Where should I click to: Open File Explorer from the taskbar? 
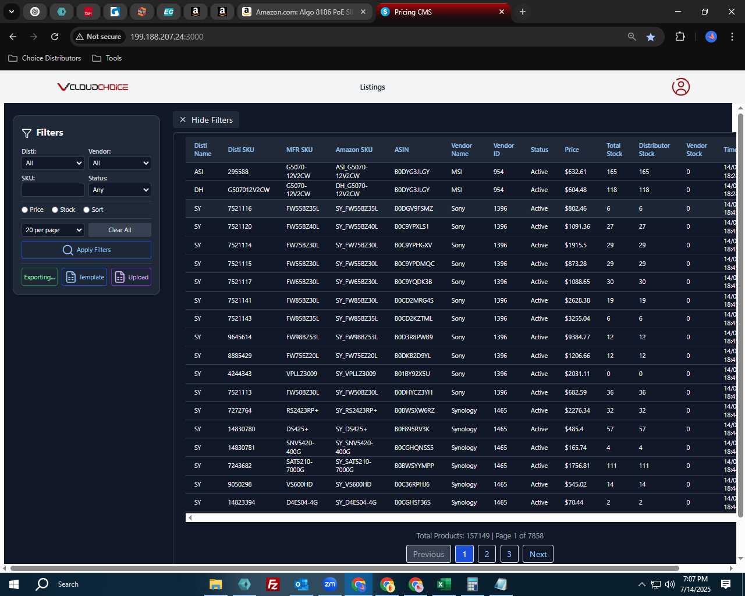(215, 584)
